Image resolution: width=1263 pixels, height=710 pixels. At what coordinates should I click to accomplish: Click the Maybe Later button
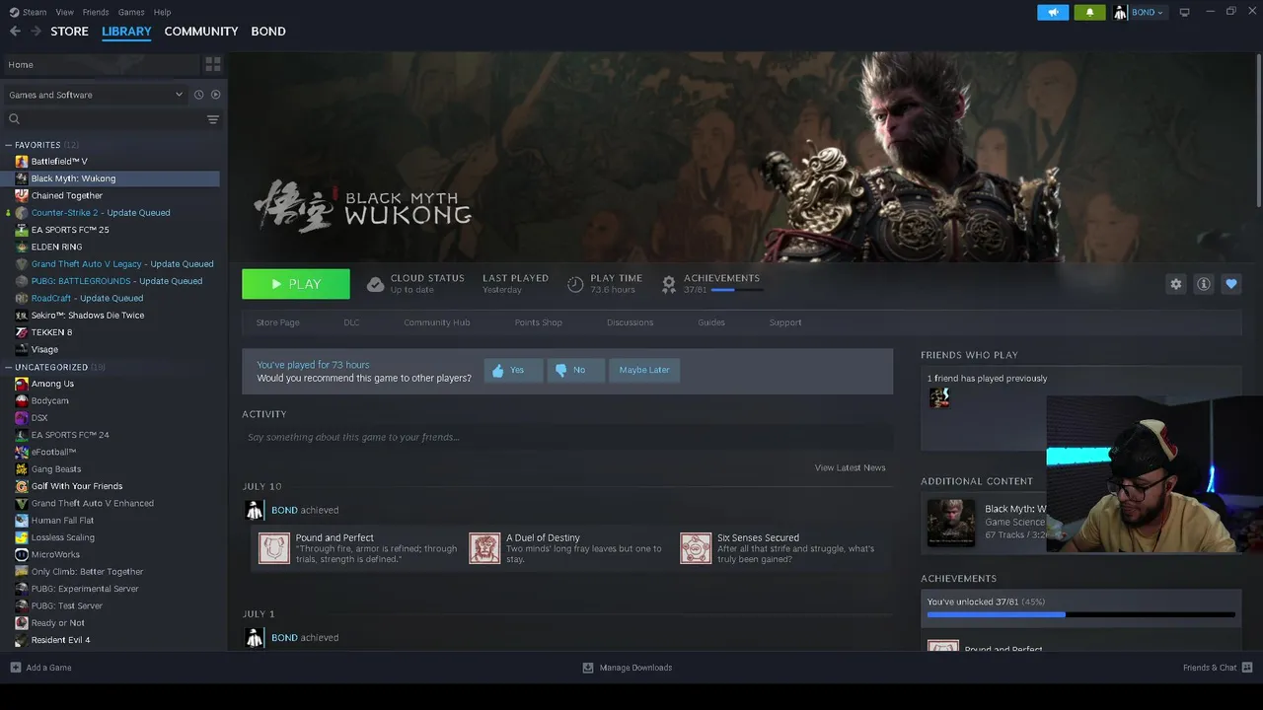pyautogui.click(x=644, y=370)
